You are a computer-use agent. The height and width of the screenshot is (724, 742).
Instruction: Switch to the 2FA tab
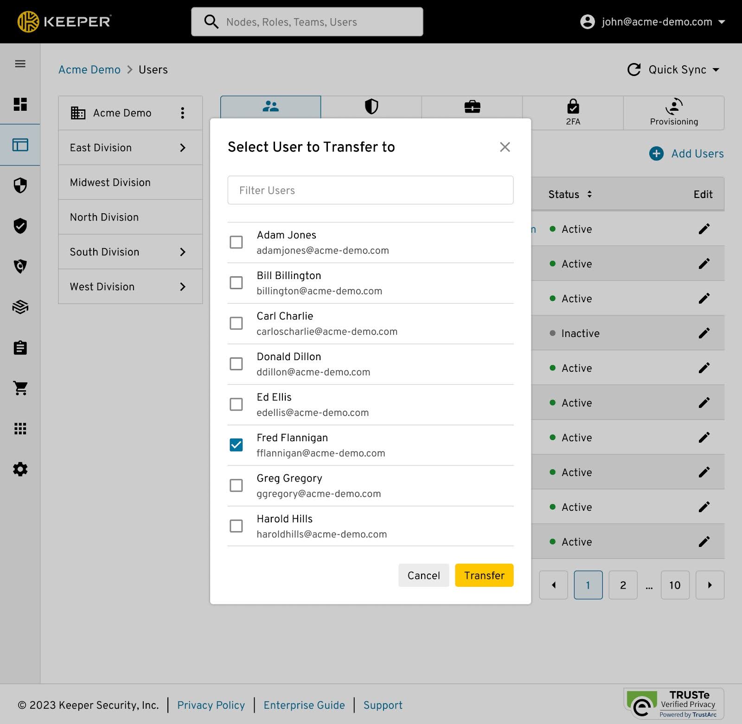click(573, 113)
